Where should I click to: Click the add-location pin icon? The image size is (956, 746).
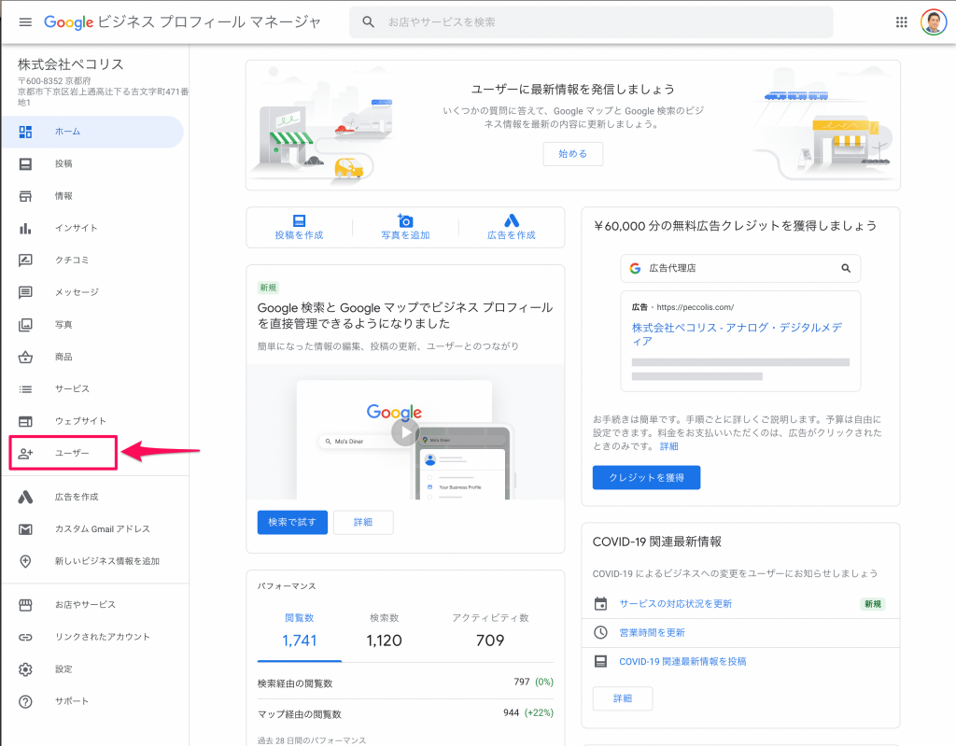coord(25,561)
